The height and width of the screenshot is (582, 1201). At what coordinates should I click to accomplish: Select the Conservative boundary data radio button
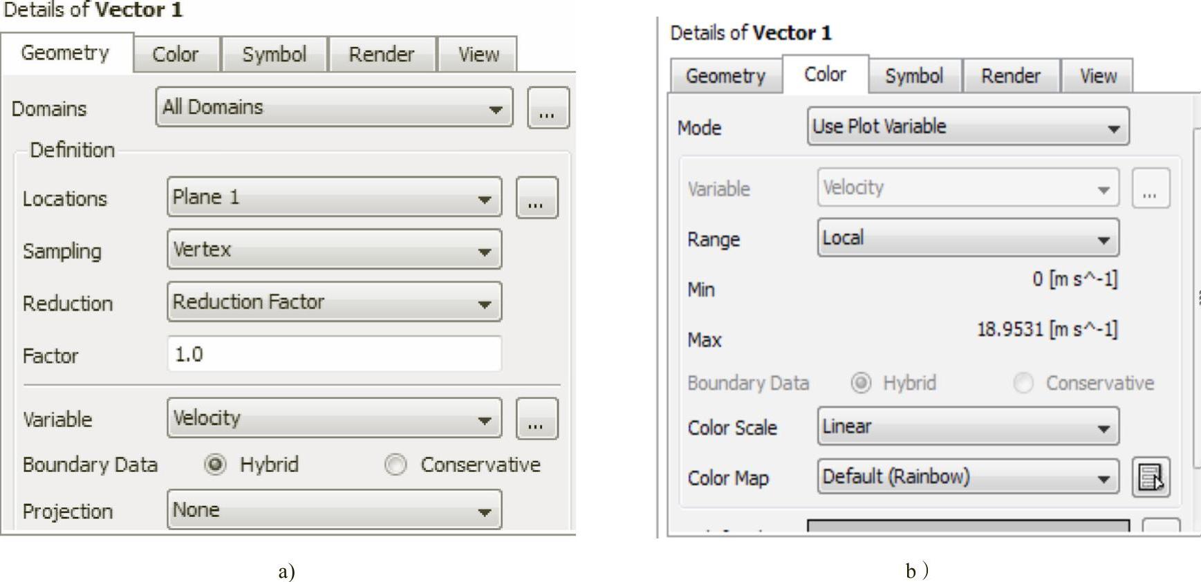tap(395, 464)
